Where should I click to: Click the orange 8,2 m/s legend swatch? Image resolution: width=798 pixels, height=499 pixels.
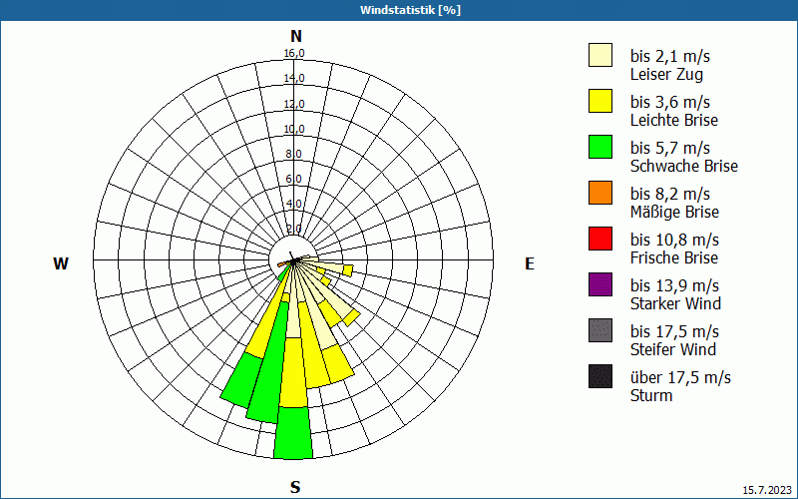tap(600, 193)
